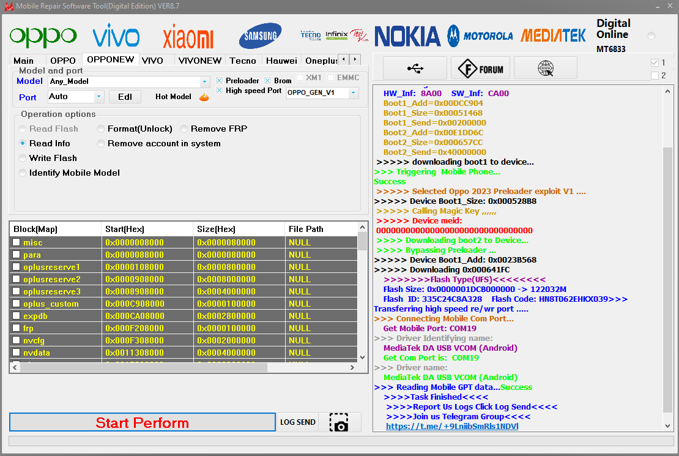Open the Telegram link in the log

click(452, 426)
